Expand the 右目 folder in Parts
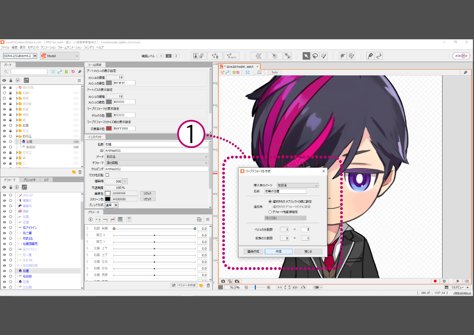The image size is (474, 335). tap(17, 125)
